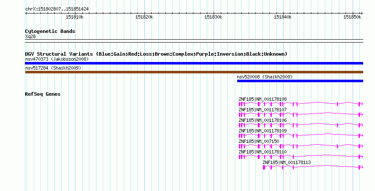The width and height of the screenshot is (375, 191).
Task: Click the 151850k ruler tick label
Action: 352,17
